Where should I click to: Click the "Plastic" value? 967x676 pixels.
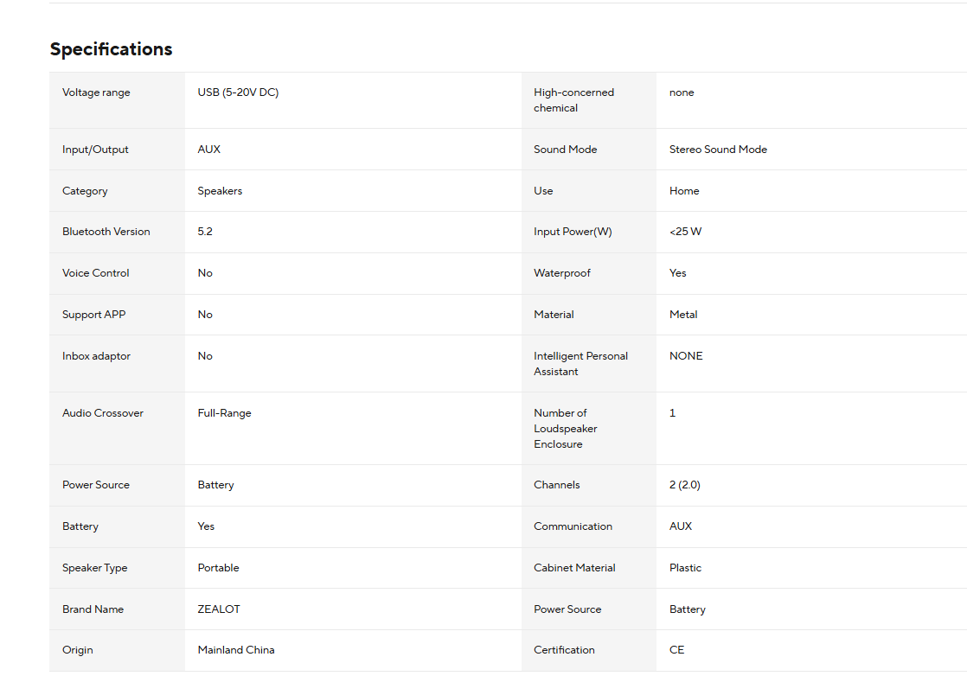click(686, 568)
